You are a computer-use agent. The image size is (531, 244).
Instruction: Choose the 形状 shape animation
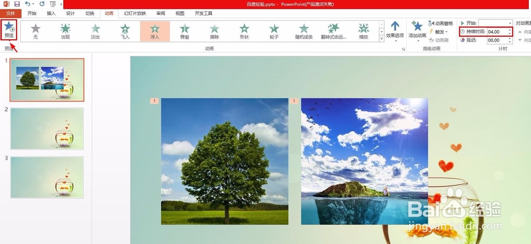pyautogui.click(x=244, y=31)
